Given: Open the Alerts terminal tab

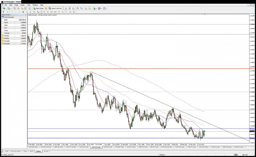Looking at the screenshot, I should (x=32, y=151).
